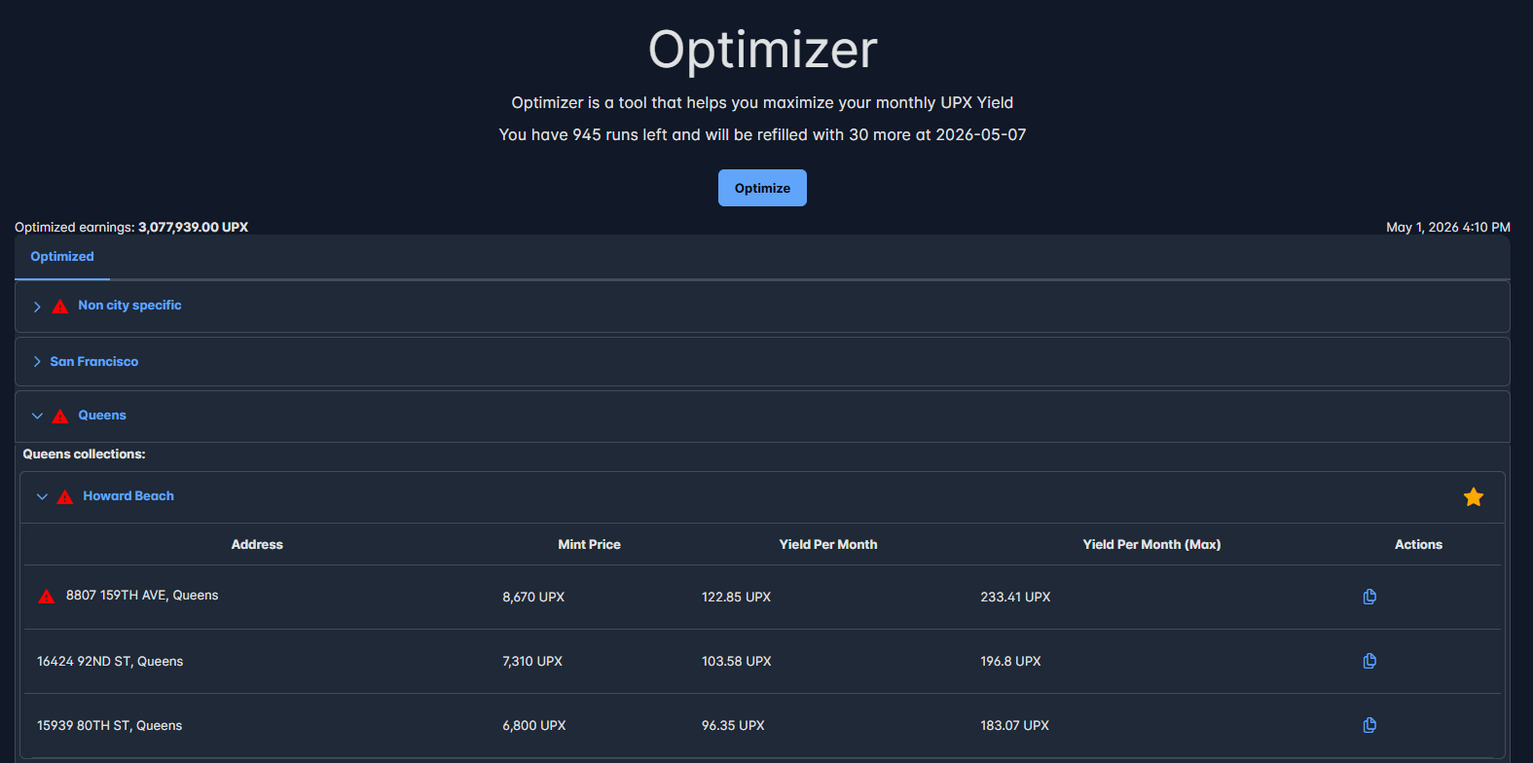Click the Yield Per Month column header
Viewport: 1533px width, 763px height.
pos(828,545)
